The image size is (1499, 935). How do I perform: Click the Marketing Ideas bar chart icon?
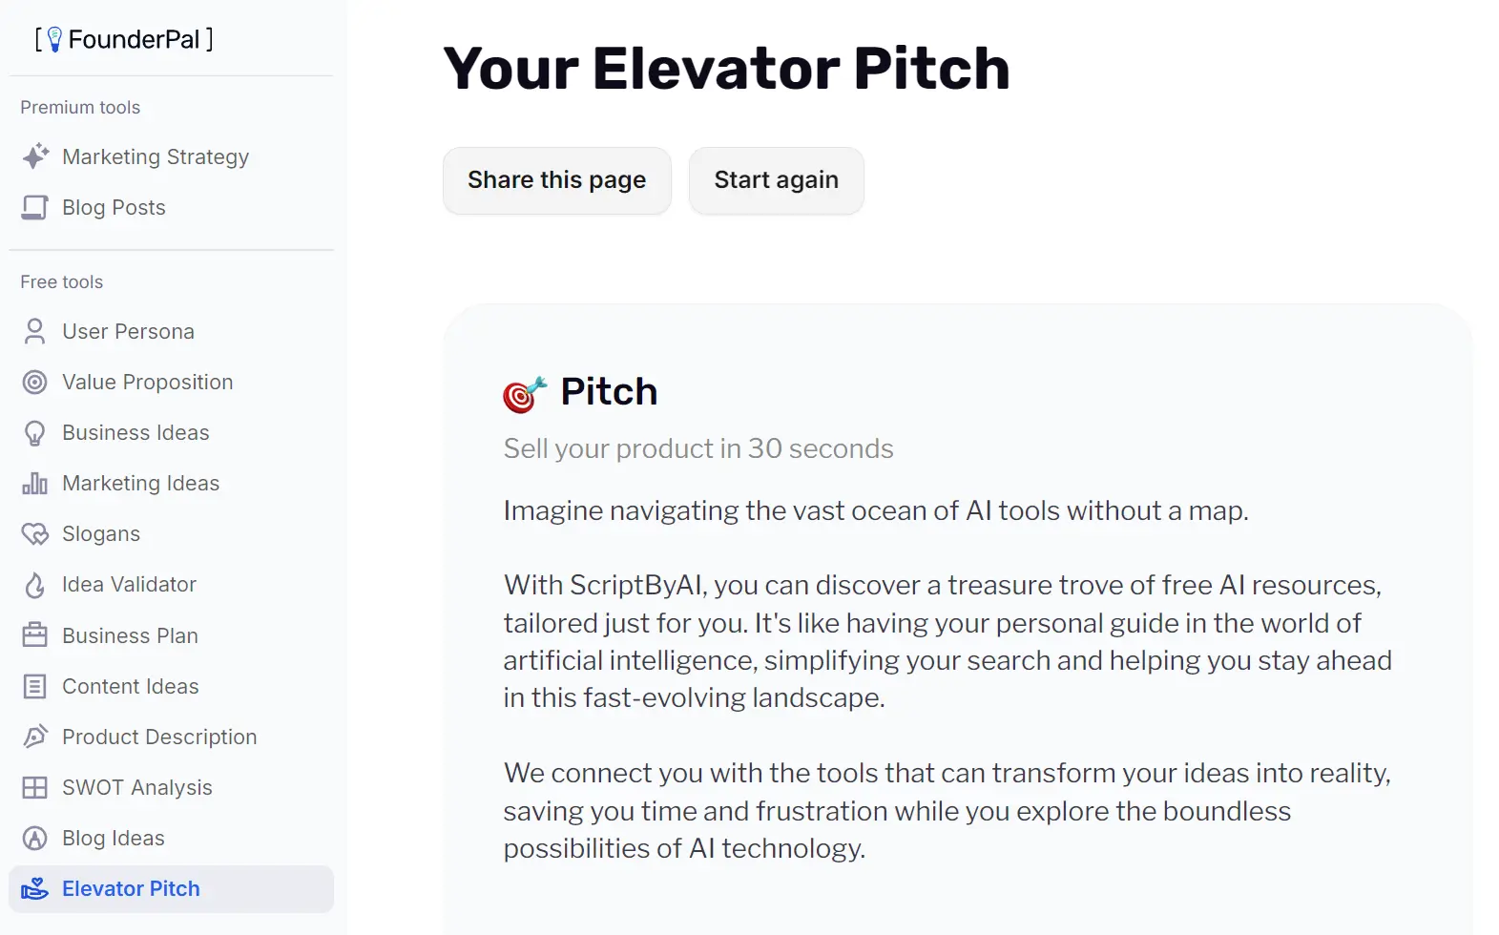pyautogui.click(x=35, y=483)
